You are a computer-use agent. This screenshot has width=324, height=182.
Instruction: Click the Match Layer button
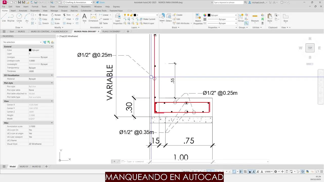point(147,23)
